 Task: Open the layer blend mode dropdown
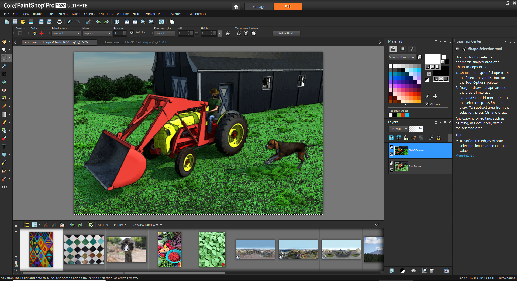click(x=398, y=129)
